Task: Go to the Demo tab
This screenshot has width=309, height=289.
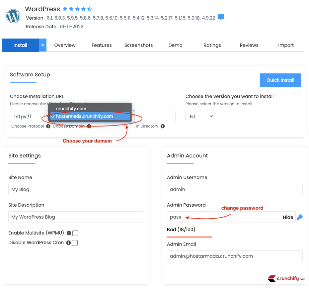Action: tap(175, 45)
